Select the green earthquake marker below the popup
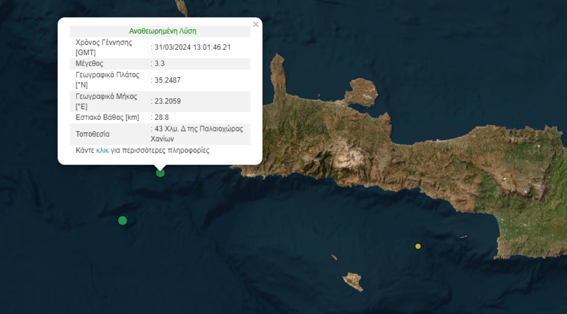The image size is (567, 314). click(x=160, y=173)
